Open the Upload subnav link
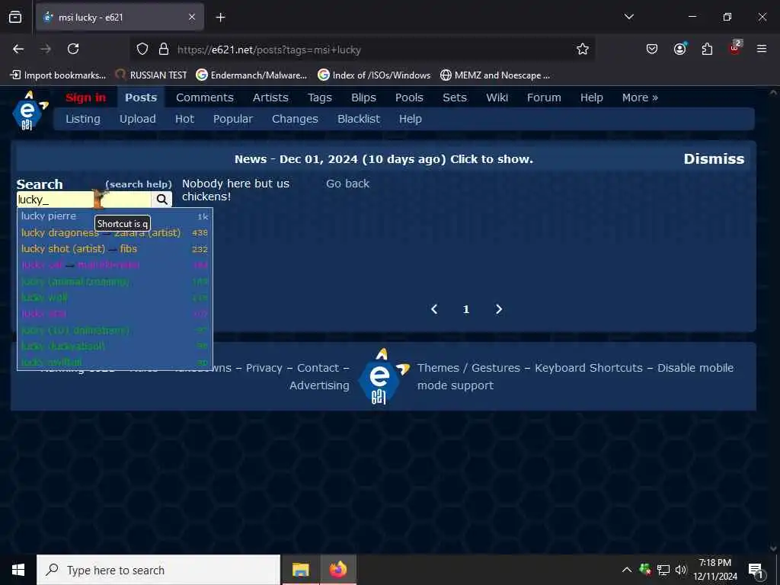The width and height of the screenshot is (780, 585). (137, 119)
